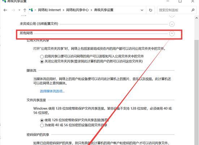Image resolution: width=199 pixels, height=145 pixels.
Task: Go up one level with up arrow
Action: pyautogui.click(x=25, y=10)
